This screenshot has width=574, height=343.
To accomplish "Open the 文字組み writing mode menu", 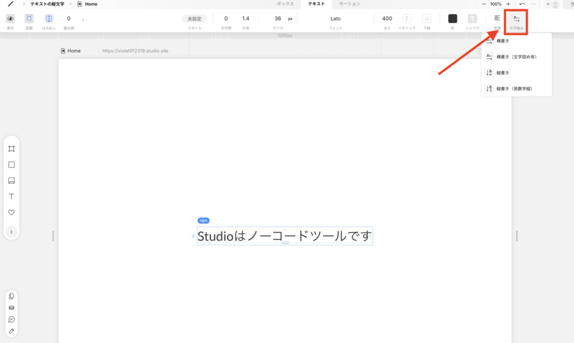I will [x=516, y=18].
